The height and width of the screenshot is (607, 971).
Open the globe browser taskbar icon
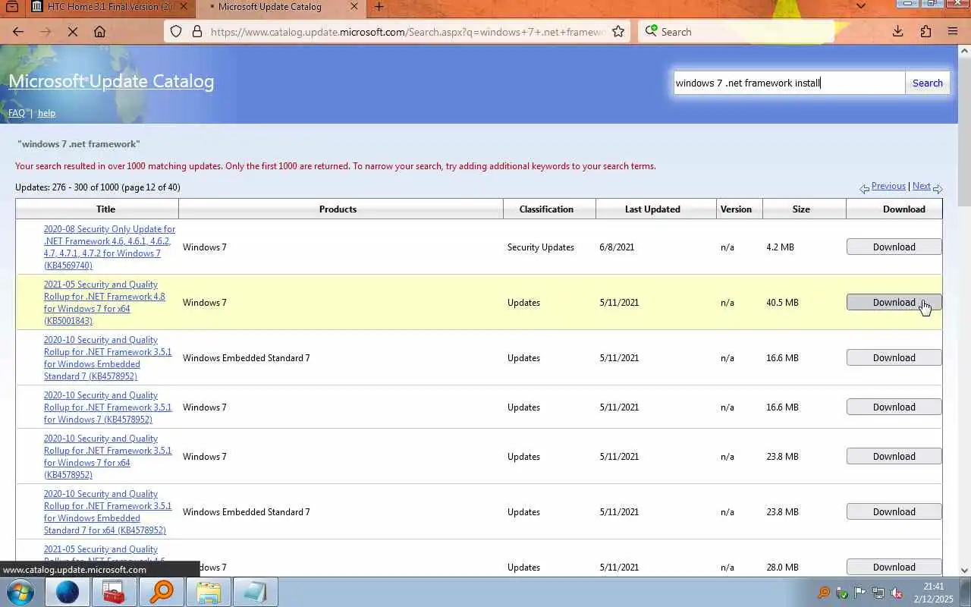tap(68, 592)
